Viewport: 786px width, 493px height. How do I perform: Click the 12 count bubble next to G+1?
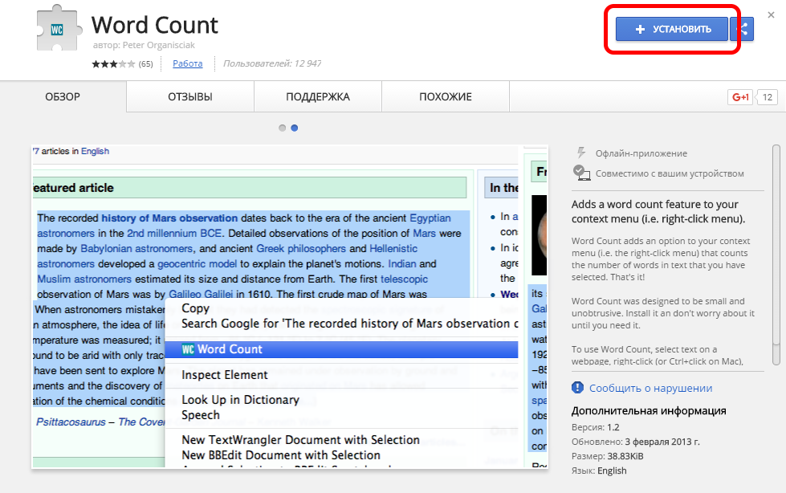[767, 97]
